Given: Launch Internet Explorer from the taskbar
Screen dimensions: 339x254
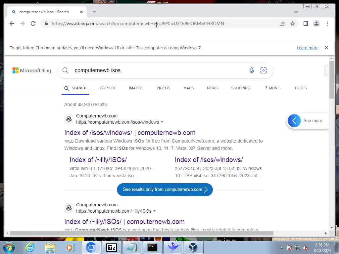Looking at the screenshot, I should 29,247.
